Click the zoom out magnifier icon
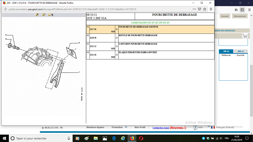Image resolution: width=253 pixels, height=142 pixels. pos(44,15)
